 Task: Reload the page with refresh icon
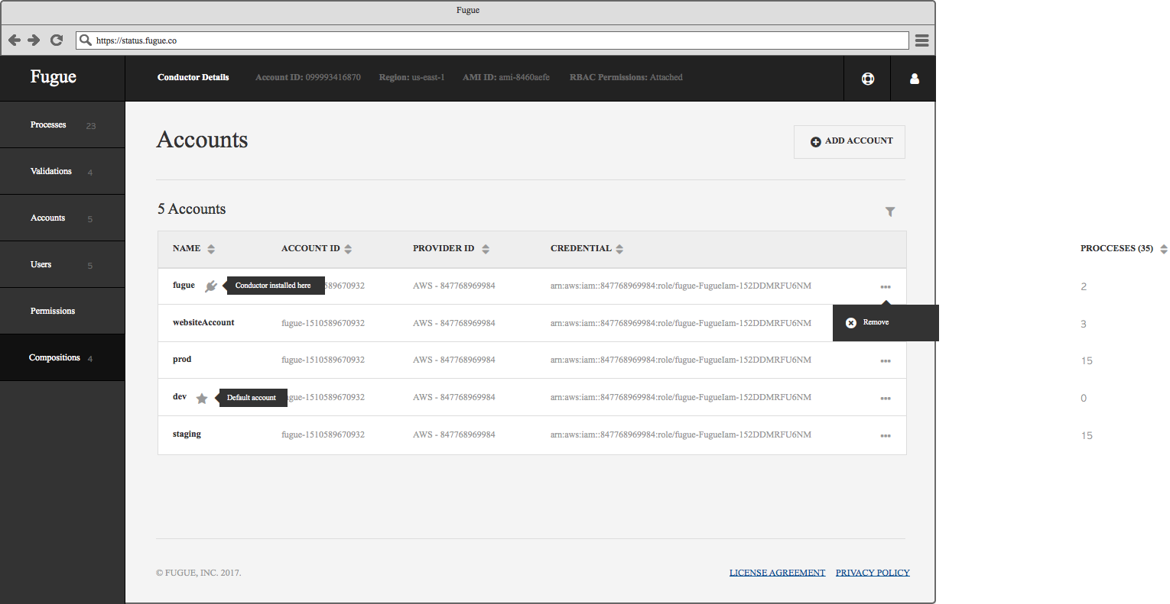click(56, 40)
